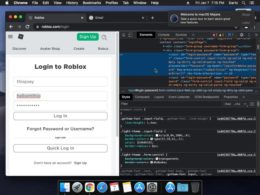This screenshot has height=195, width=260.
Task: Open the Bookmarks menu in menu bar
Action: [x=92, y=3]
